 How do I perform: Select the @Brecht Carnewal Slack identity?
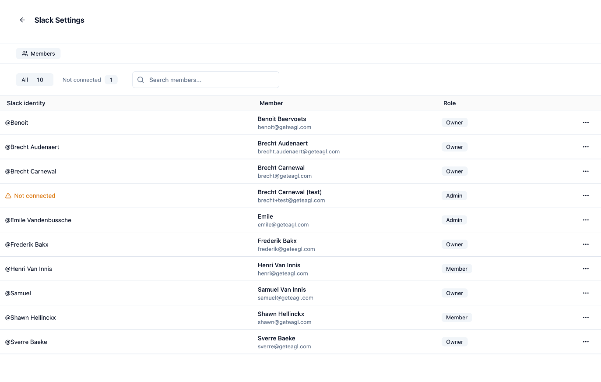[31, 171]
